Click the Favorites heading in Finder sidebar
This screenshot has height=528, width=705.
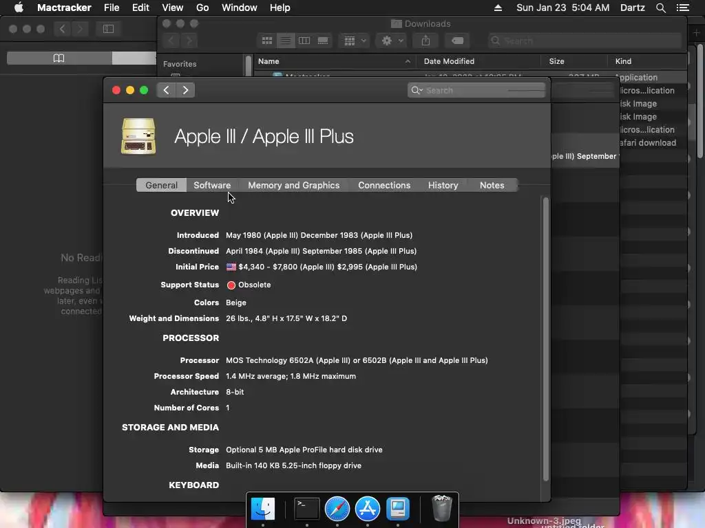pos(180,64)
